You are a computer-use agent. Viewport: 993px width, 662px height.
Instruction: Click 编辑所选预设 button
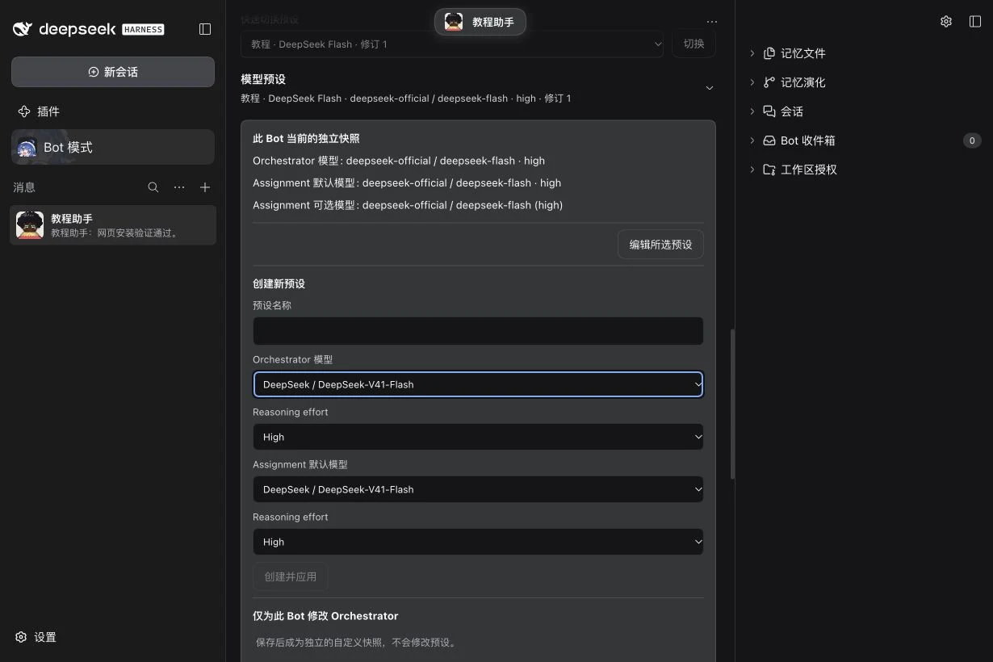point(660,244)
